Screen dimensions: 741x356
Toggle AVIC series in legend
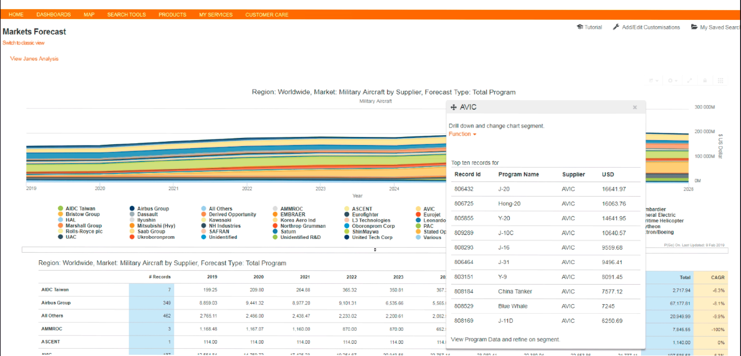click(x=425, y=209)
